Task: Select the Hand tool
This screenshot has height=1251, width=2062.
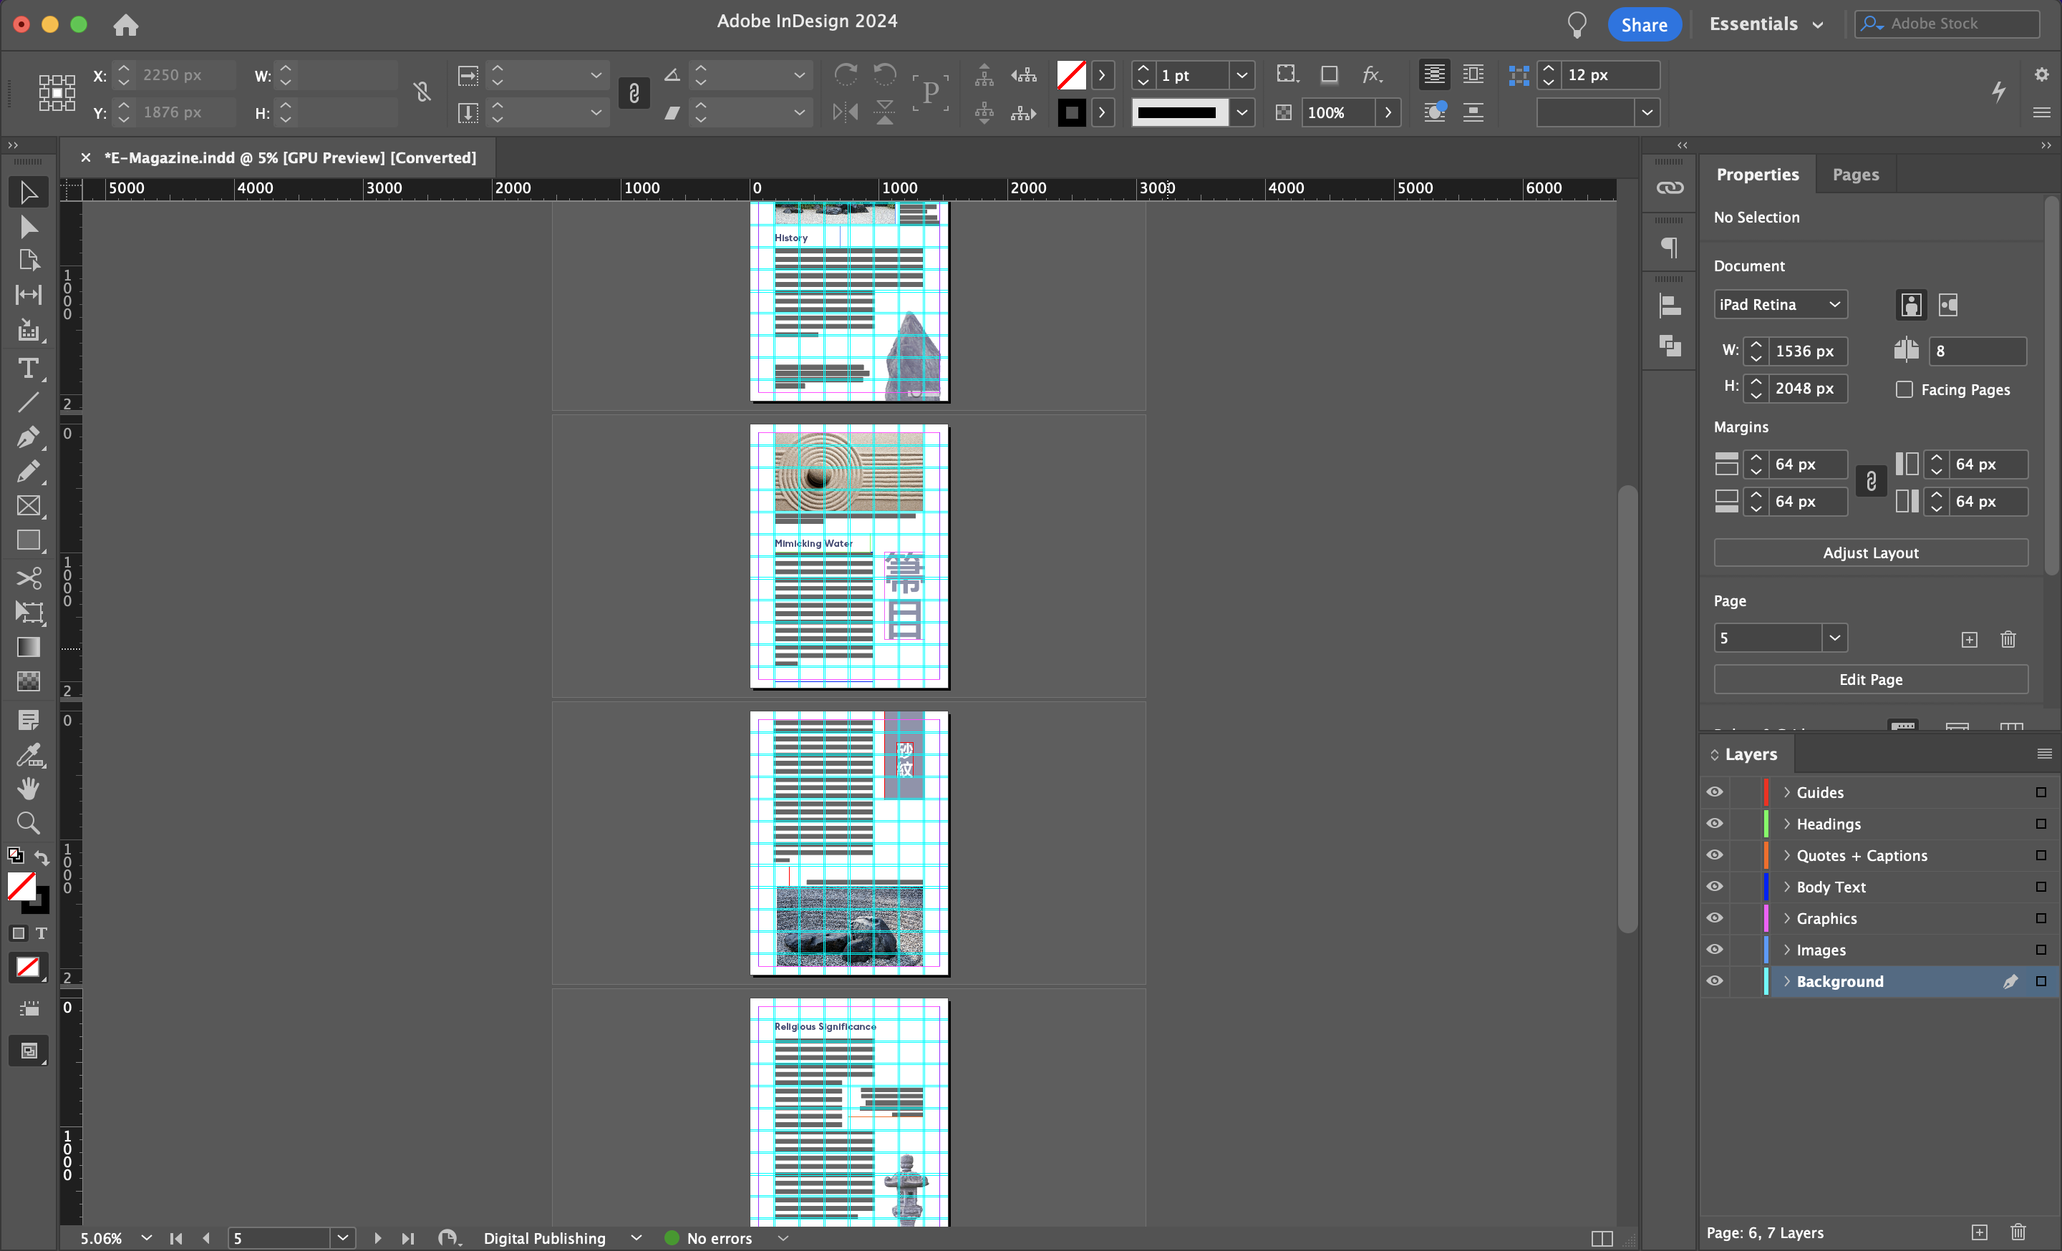Action: click(x=29, y=789)
